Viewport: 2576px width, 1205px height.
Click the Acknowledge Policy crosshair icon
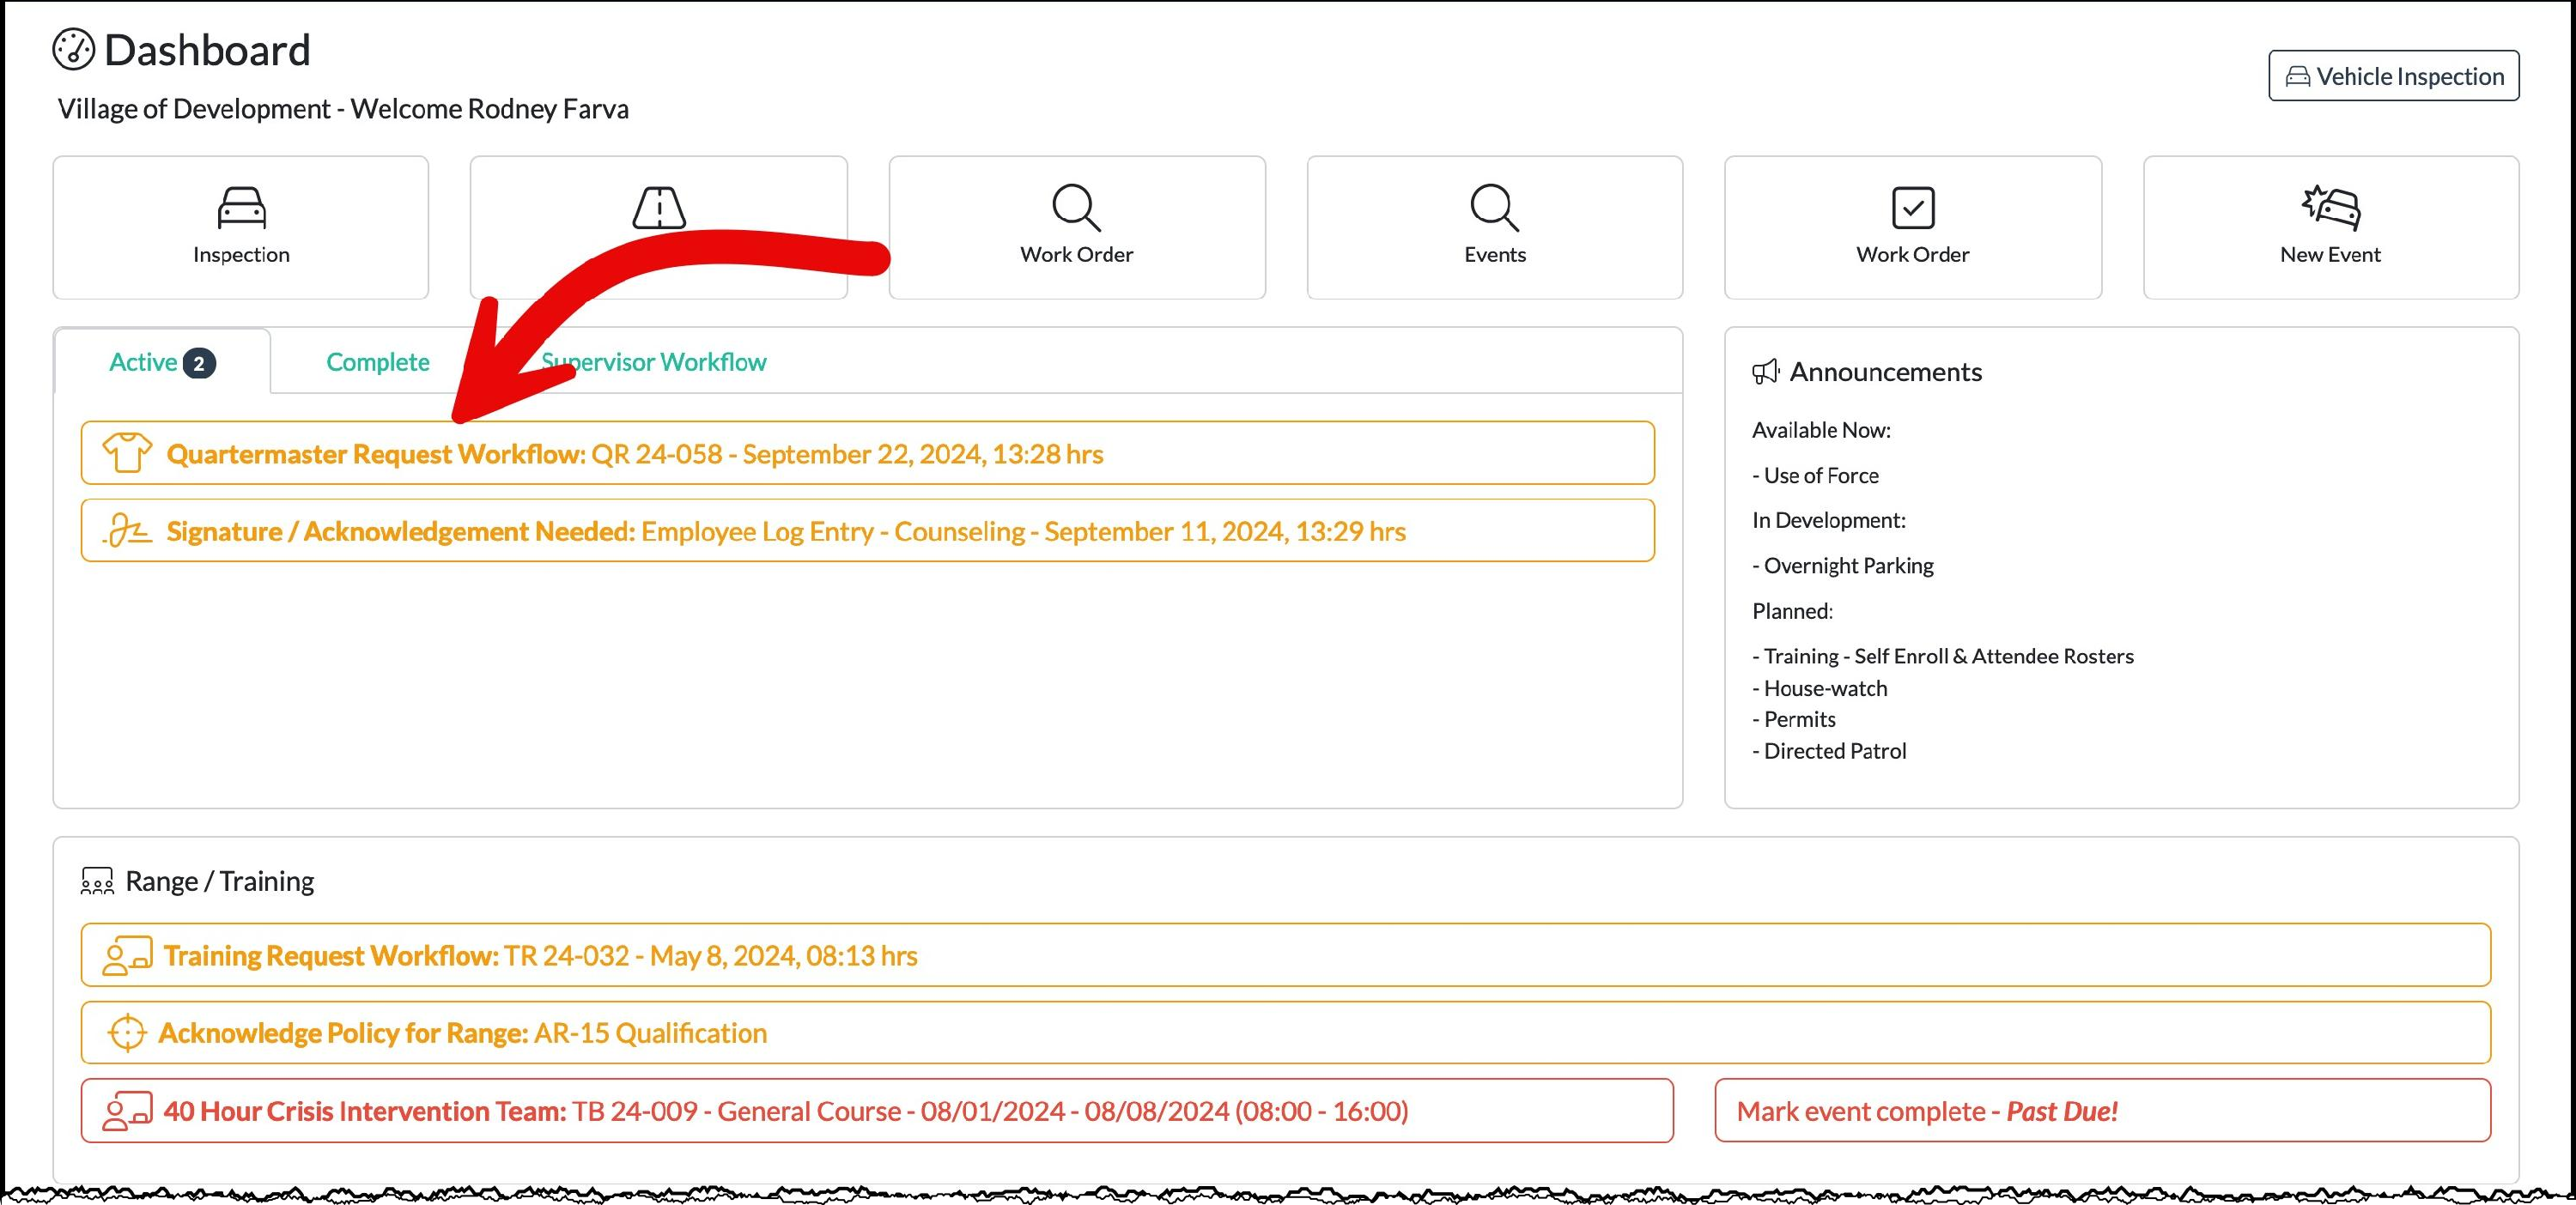127,1032
